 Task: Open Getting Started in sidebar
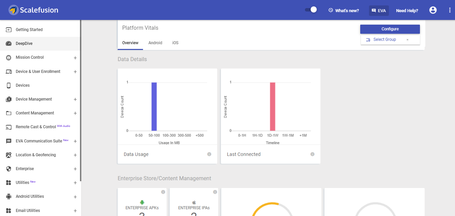click(x=40, y=30)
